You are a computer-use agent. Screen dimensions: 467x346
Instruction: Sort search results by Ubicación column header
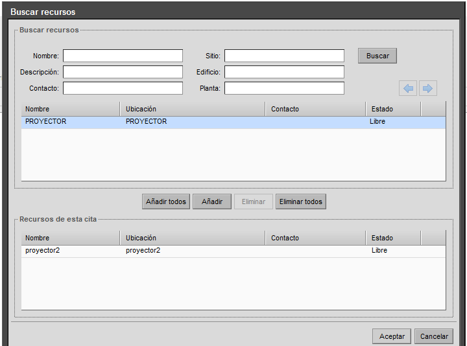[x=193, y=109]
